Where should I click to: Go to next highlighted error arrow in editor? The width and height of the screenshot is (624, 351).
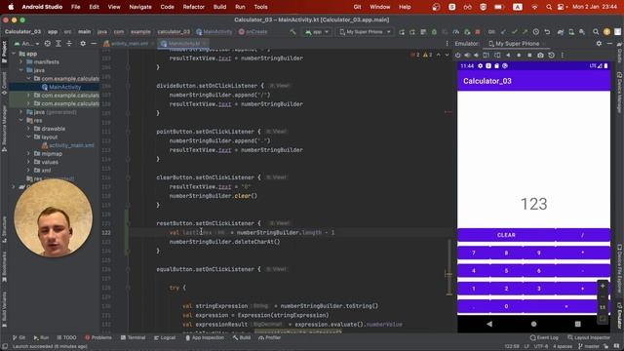447,55
